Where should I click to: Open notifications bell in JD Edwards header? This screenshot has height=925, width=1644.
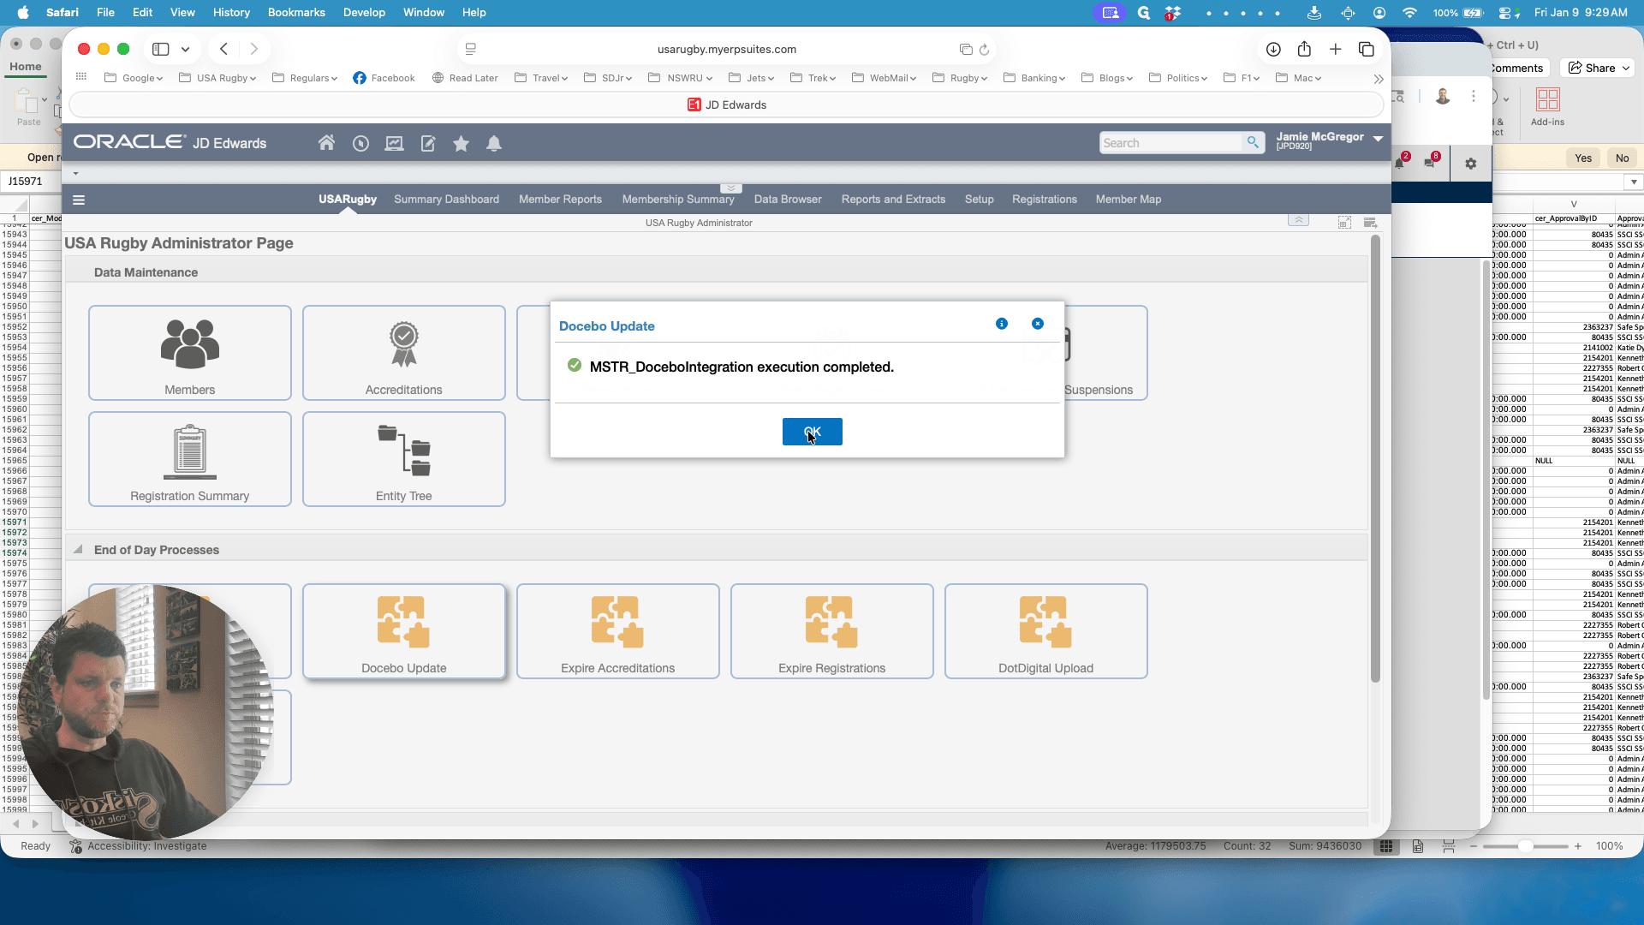tap(494, 143)
